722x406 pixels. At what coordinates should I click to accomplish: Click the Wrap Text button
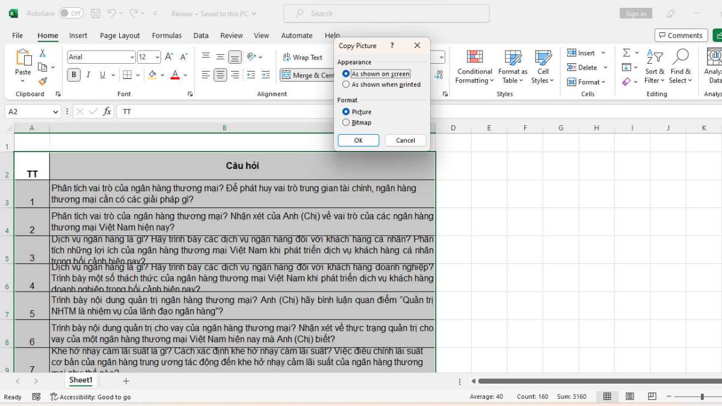click(303, 57)
